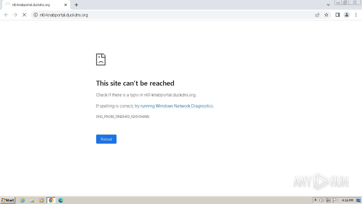Launch Microsoft Edge from taskbar

click(x=61, y=200)
